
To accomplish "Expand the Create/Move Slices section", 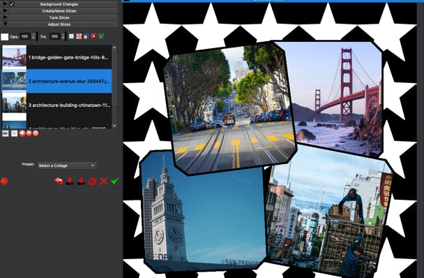I will [x=59, y=11].
